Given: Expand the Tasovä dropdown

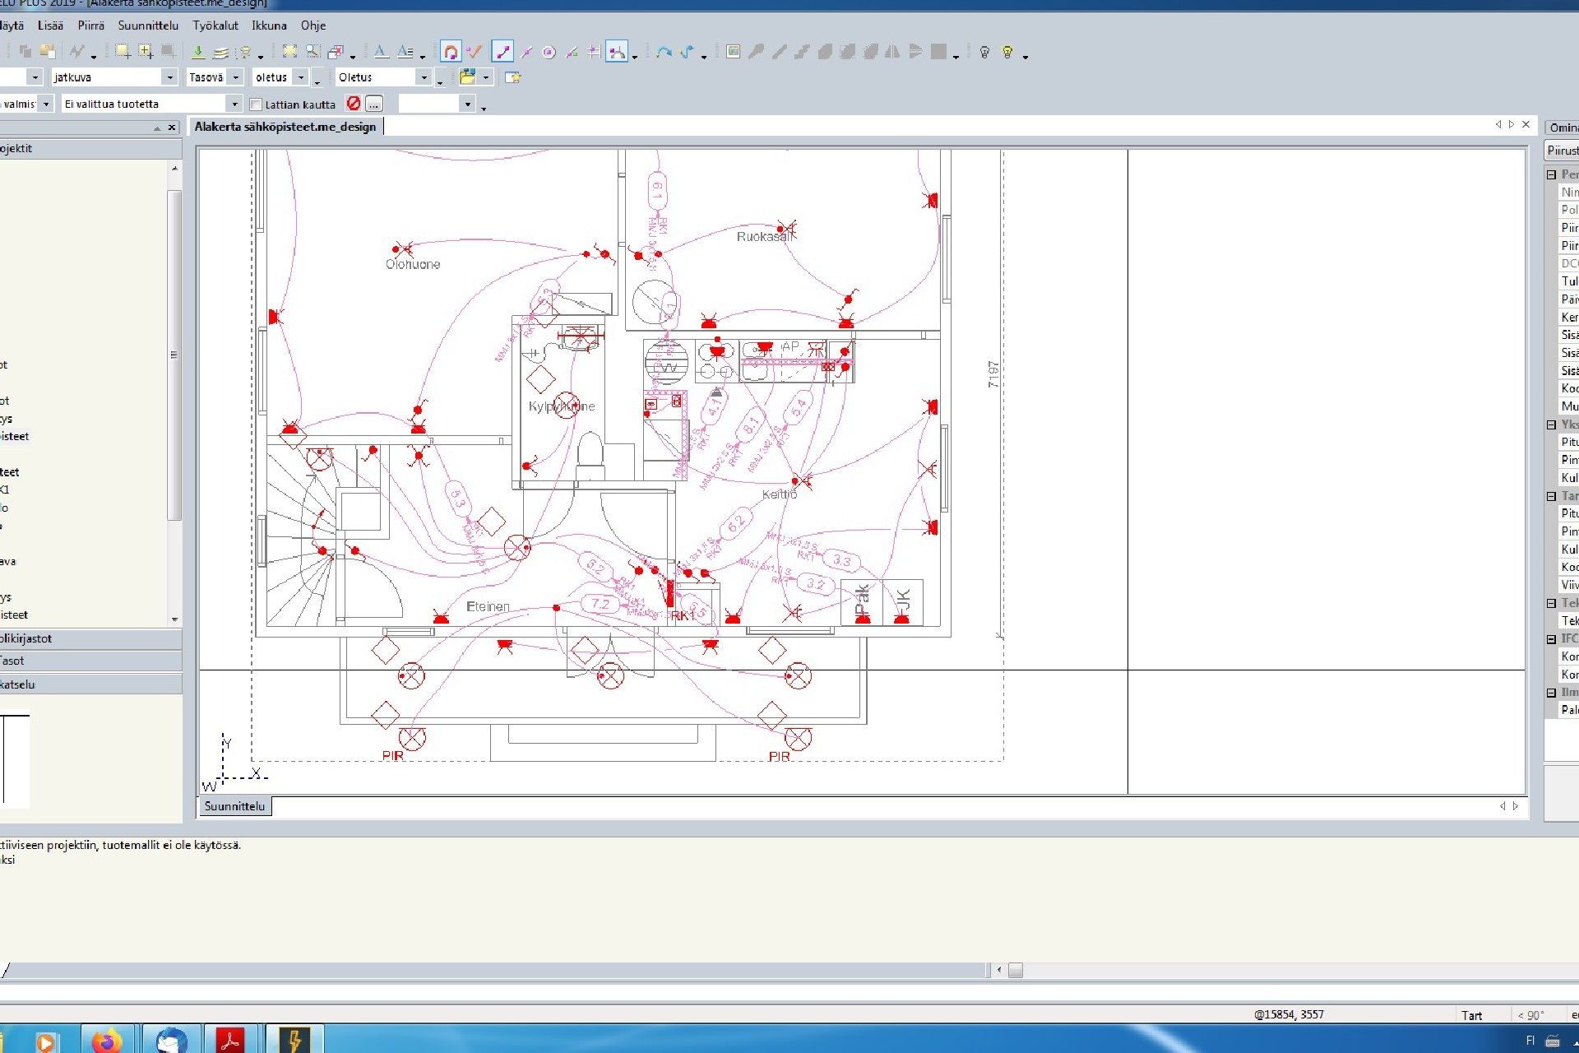Looking at the screenshot, I should (x=236, y=77).
